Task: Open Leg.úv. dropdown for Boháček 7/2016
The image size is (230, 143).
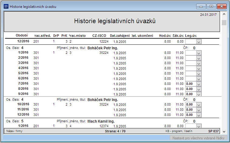Action: (199, 84)
